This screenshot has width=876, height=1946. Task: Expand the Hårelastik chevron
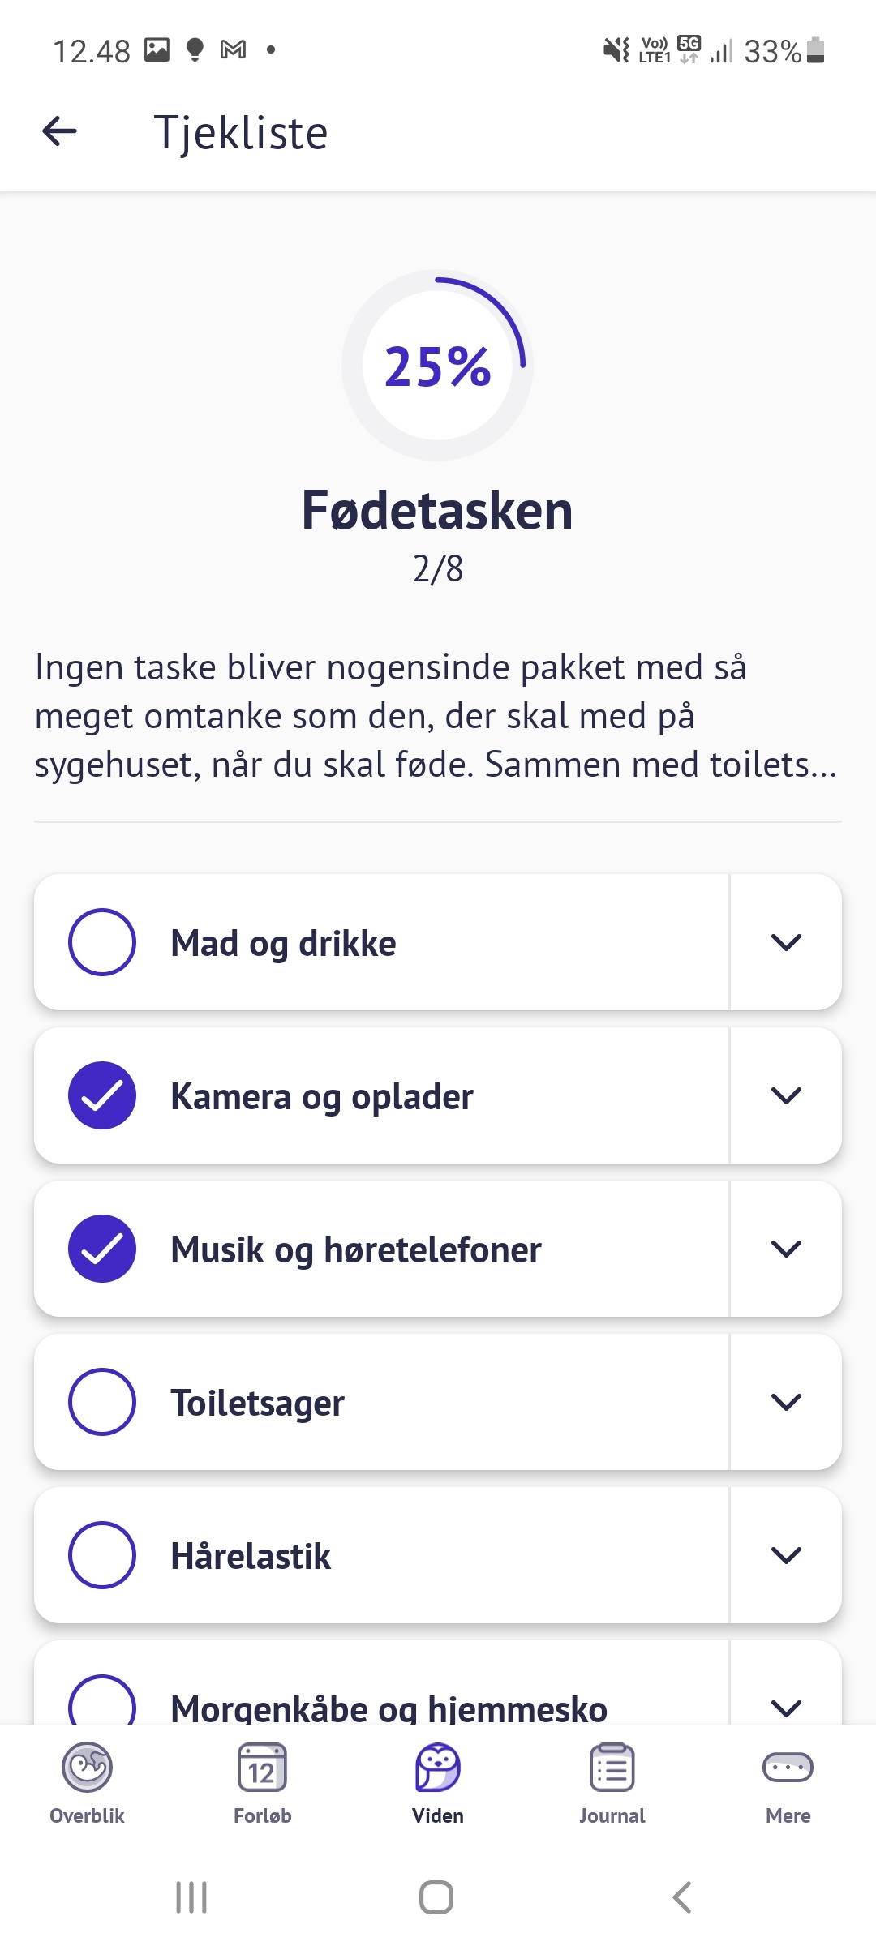click(x=785, y=1555)
